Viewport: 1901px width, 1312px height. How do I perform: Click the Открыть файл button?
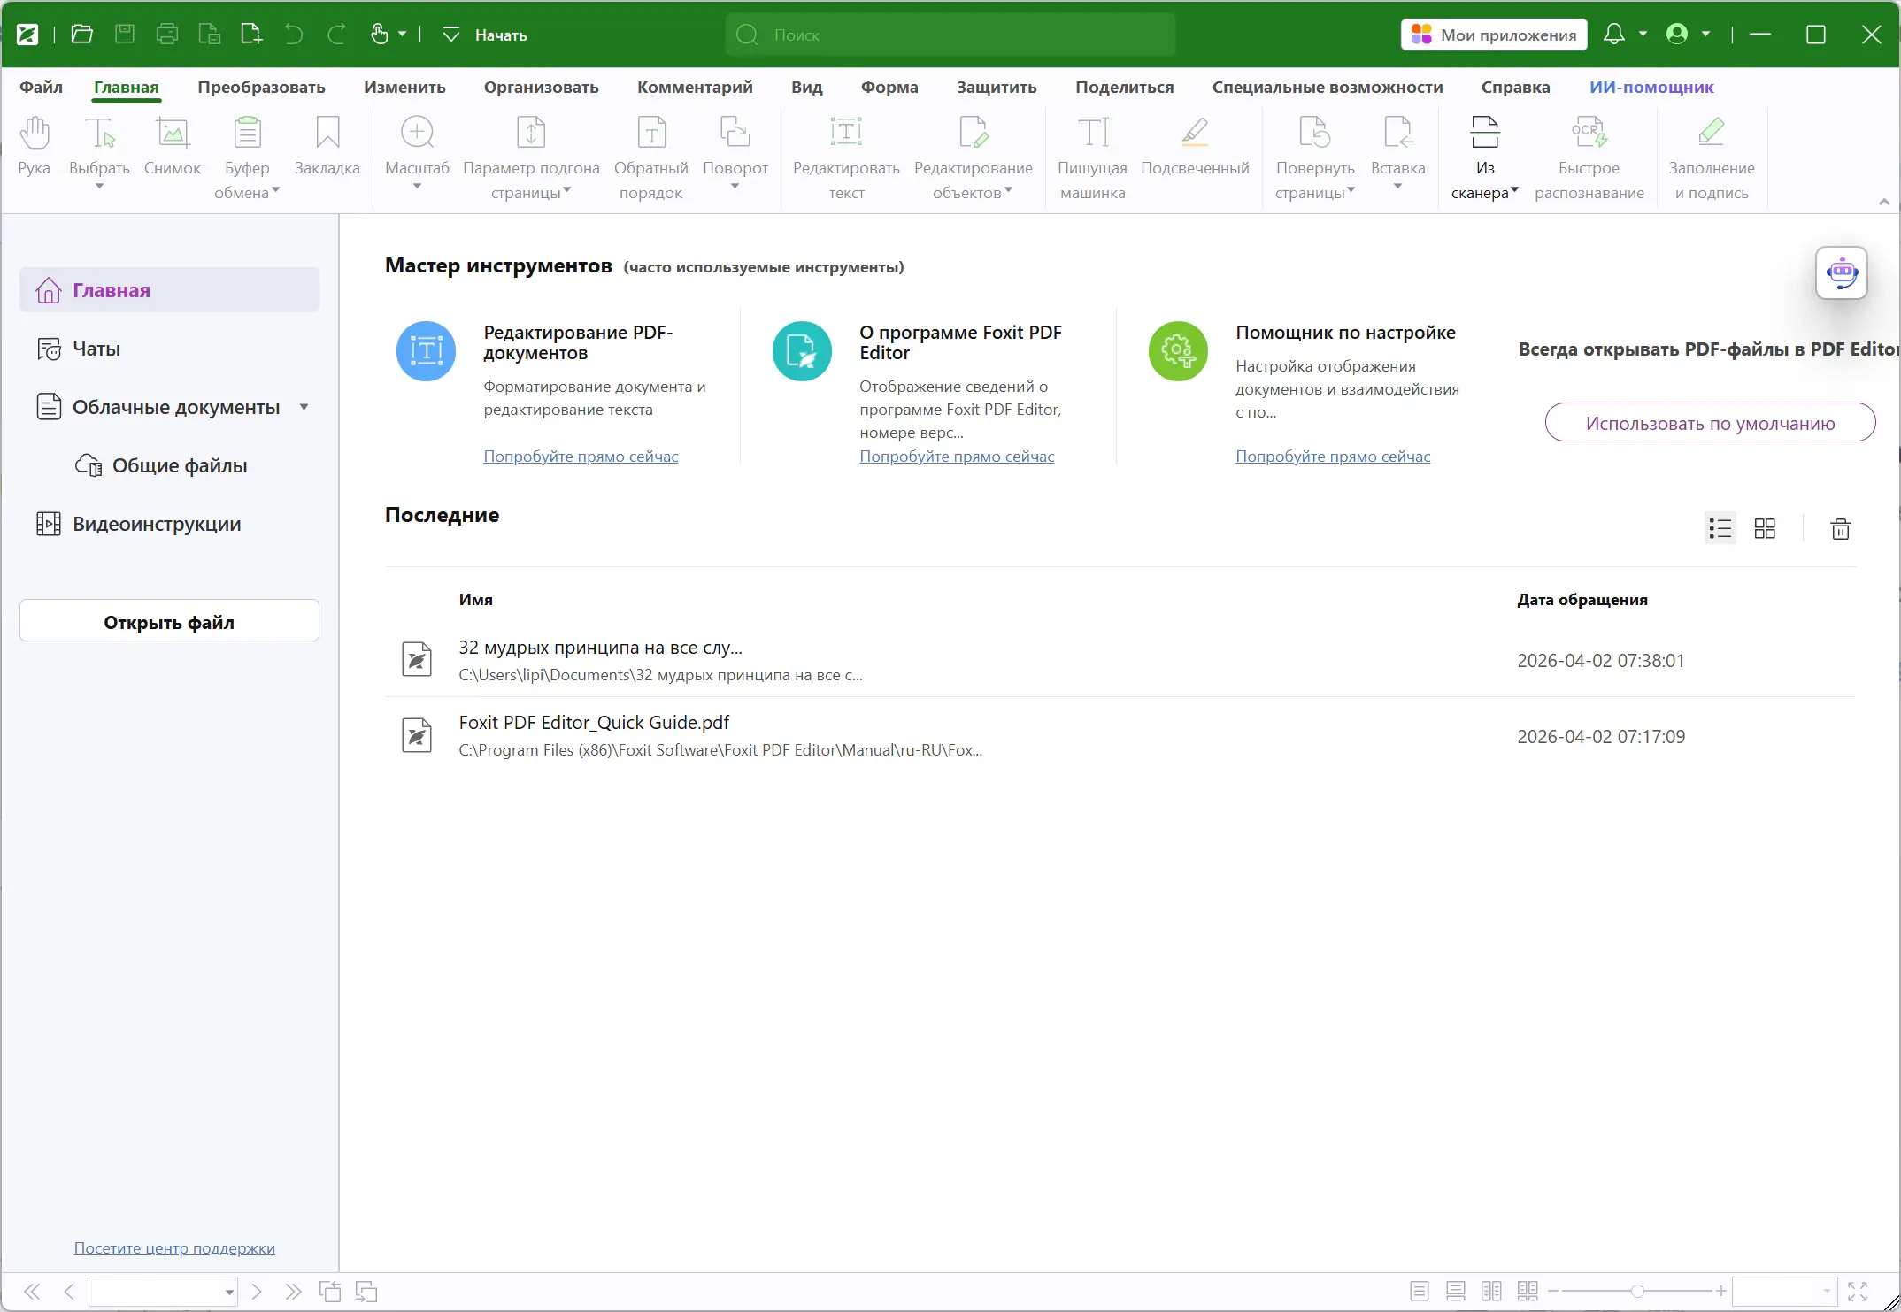coord(169,622)
